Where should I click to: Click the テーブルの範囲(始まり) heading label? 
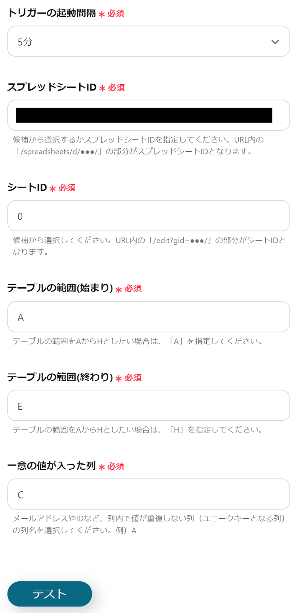click(60, 288)
